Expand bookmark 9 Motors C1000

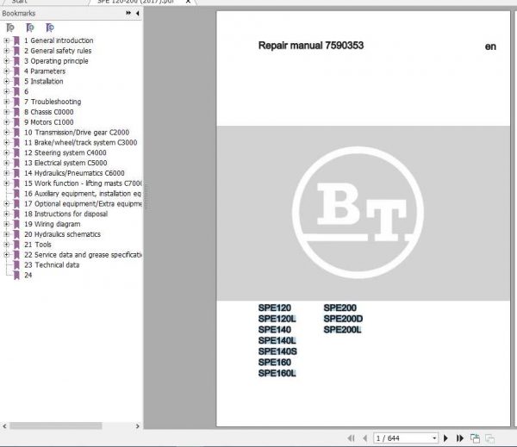tap(6, 122)
